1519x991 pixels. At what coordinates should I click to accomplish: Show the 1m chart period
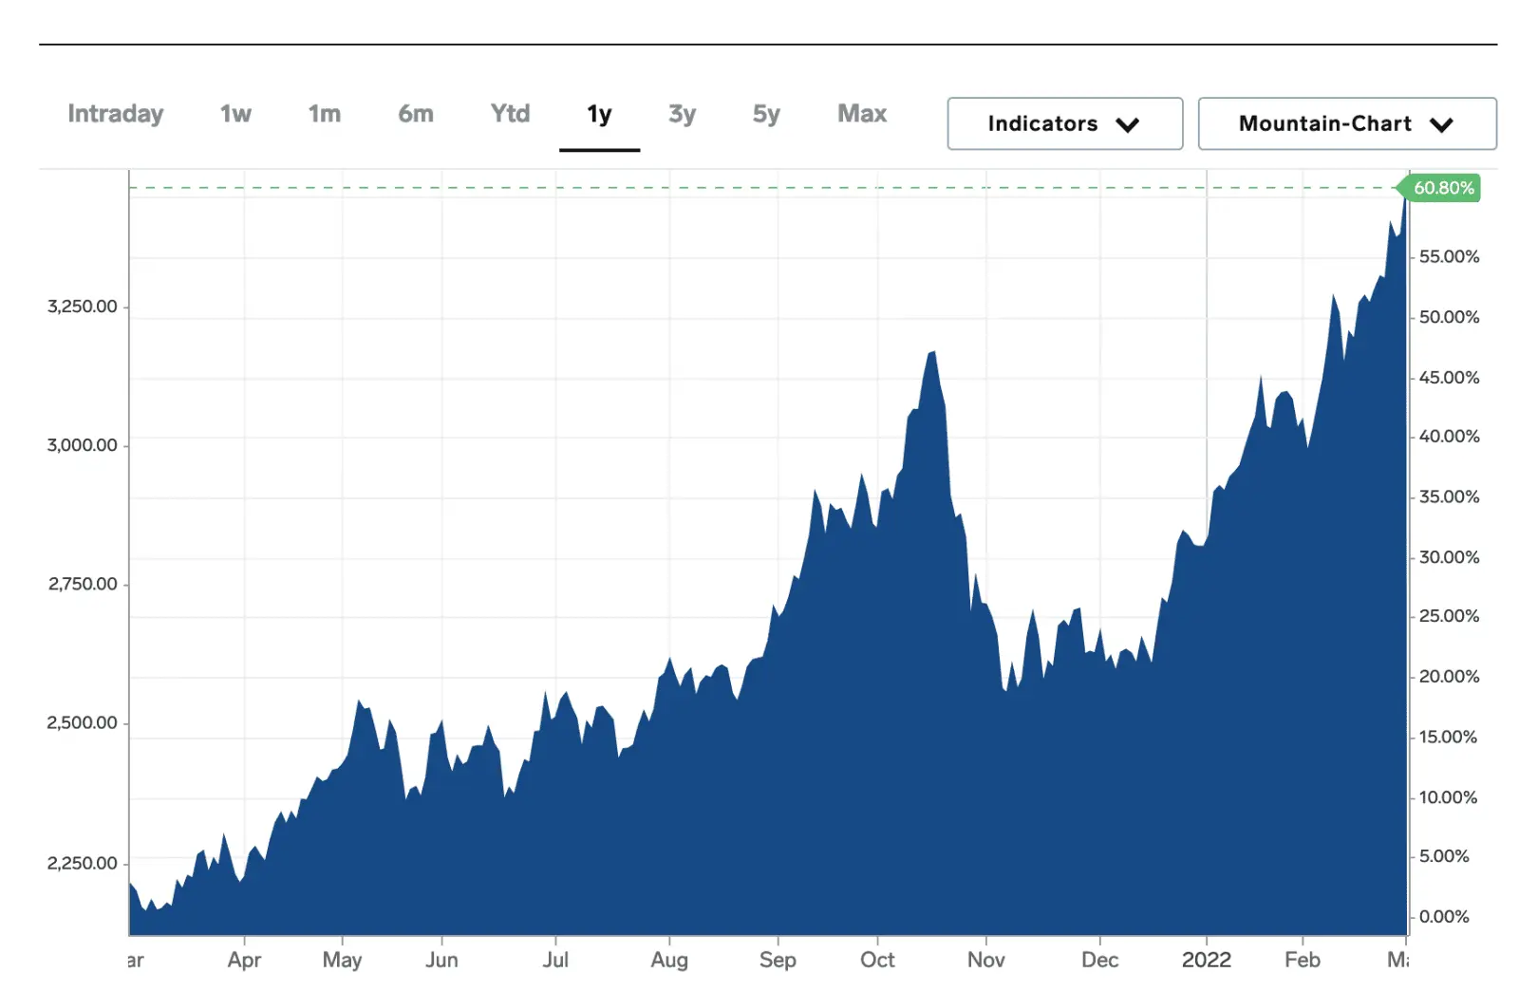click(324, 114)
